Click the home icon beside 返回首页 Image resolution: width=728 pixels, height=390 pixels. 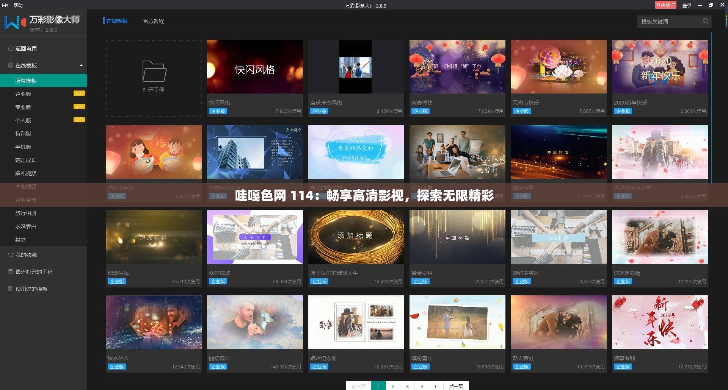tap(10, 48)
